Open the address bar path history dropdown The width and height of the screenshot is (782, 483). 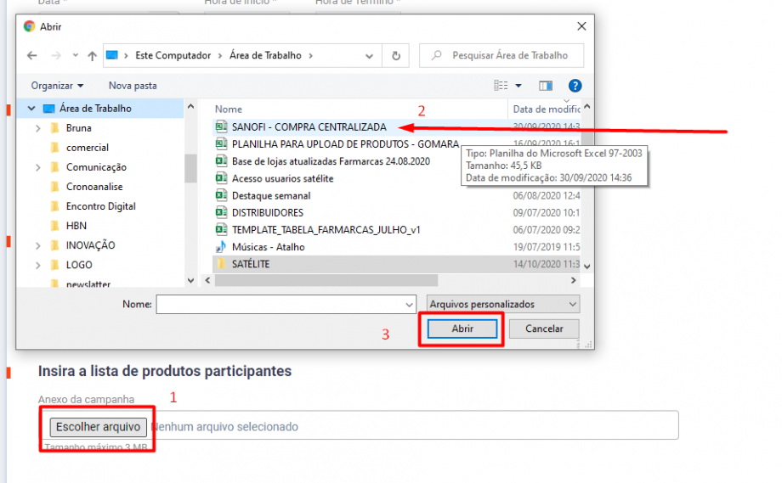pos(370,56)
